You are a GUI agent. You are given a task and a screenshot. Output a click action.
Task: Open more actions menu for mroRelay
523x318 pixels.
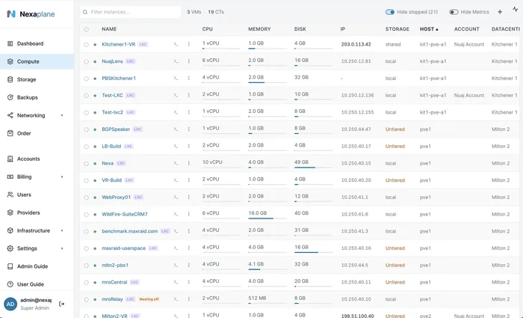coord(189,299)
